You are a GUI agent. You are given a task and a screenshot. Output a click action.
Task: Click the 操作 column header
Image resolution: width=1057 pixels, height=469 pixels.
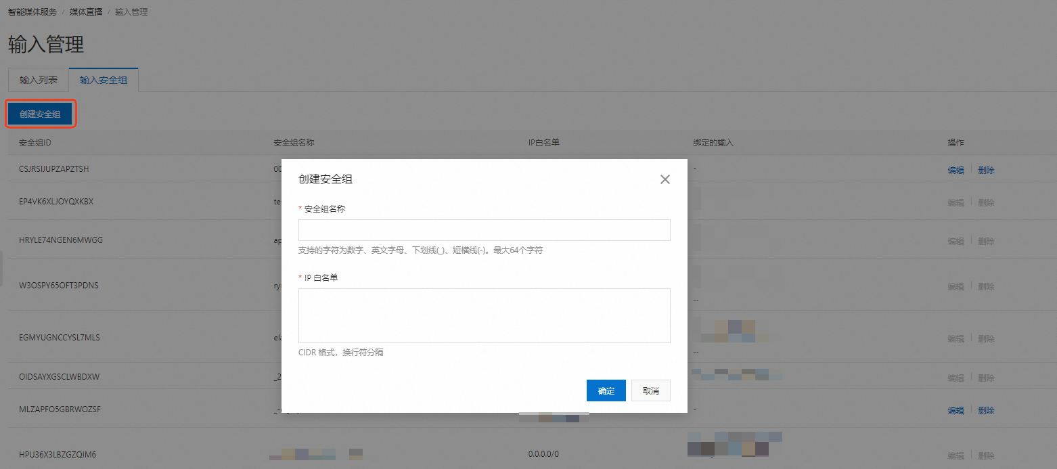[955, 143]
